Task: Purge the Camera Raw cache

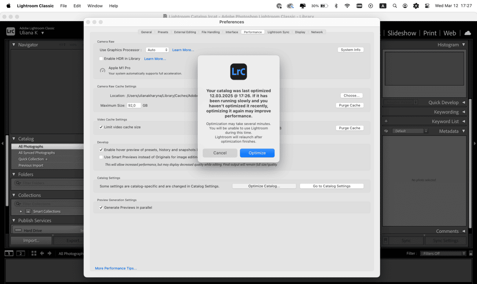Action: pos(350,105)
